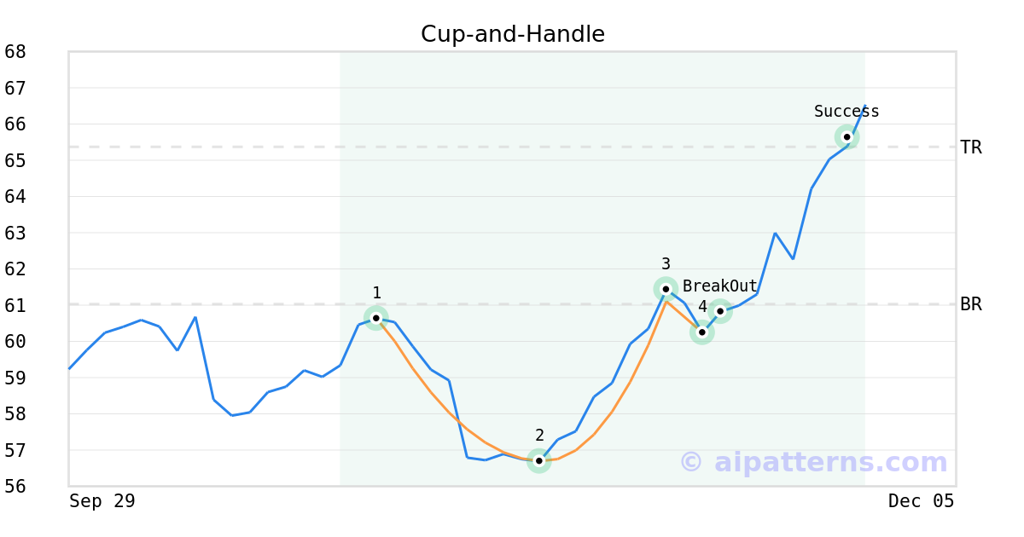Click the 64 price axis tick label

pos(15,196)
